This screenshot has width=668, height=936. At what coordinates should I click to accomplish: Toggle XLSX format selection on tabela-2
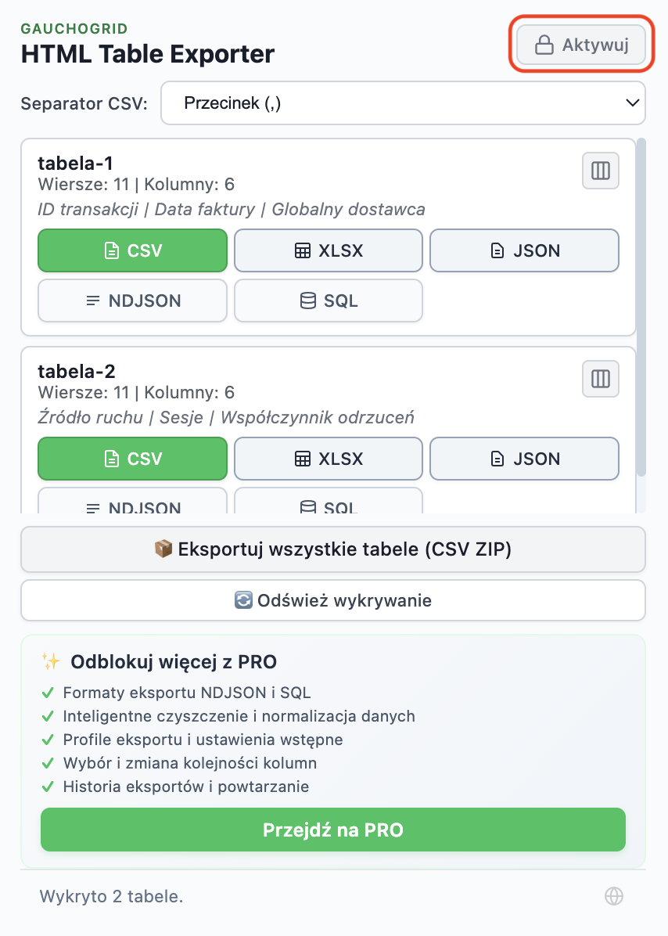point(328,459)
